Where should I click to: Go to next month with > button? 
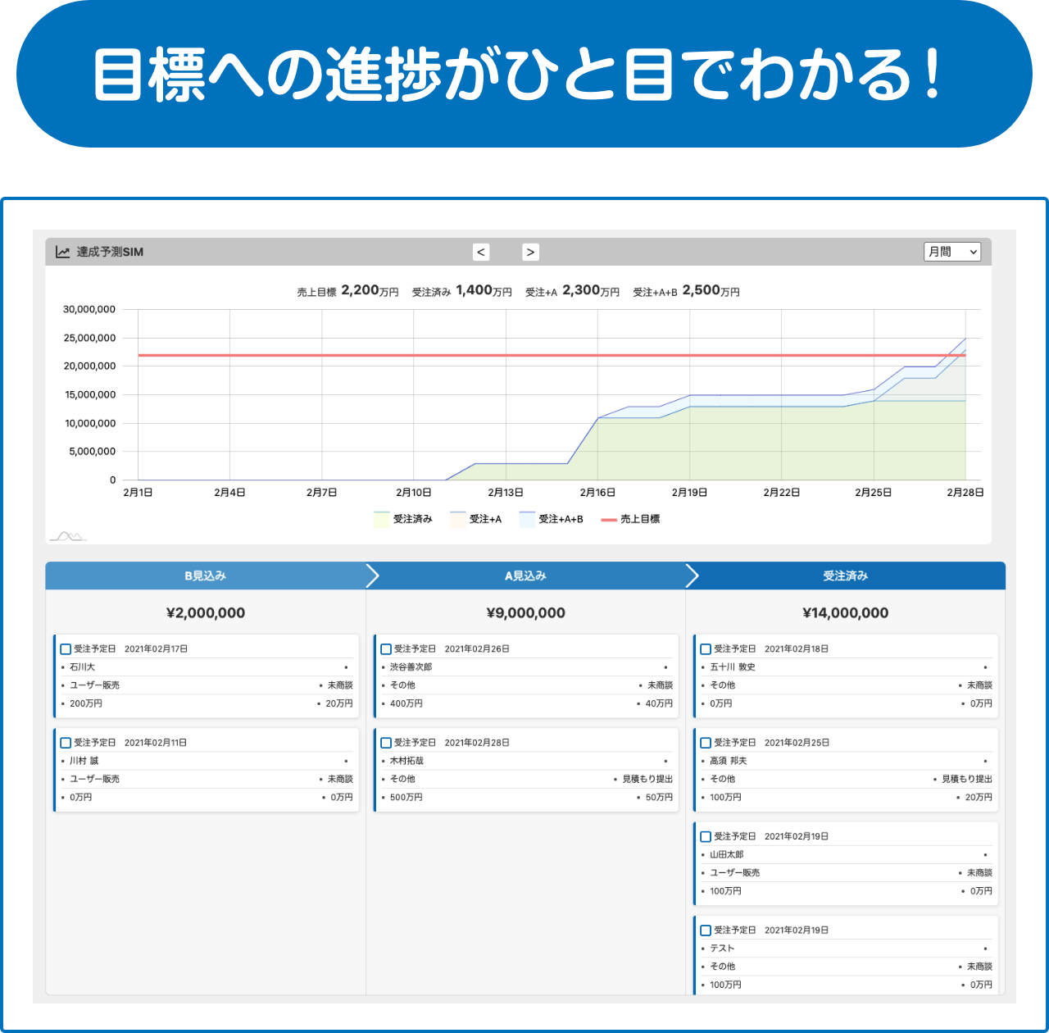(x=530, y=252)
